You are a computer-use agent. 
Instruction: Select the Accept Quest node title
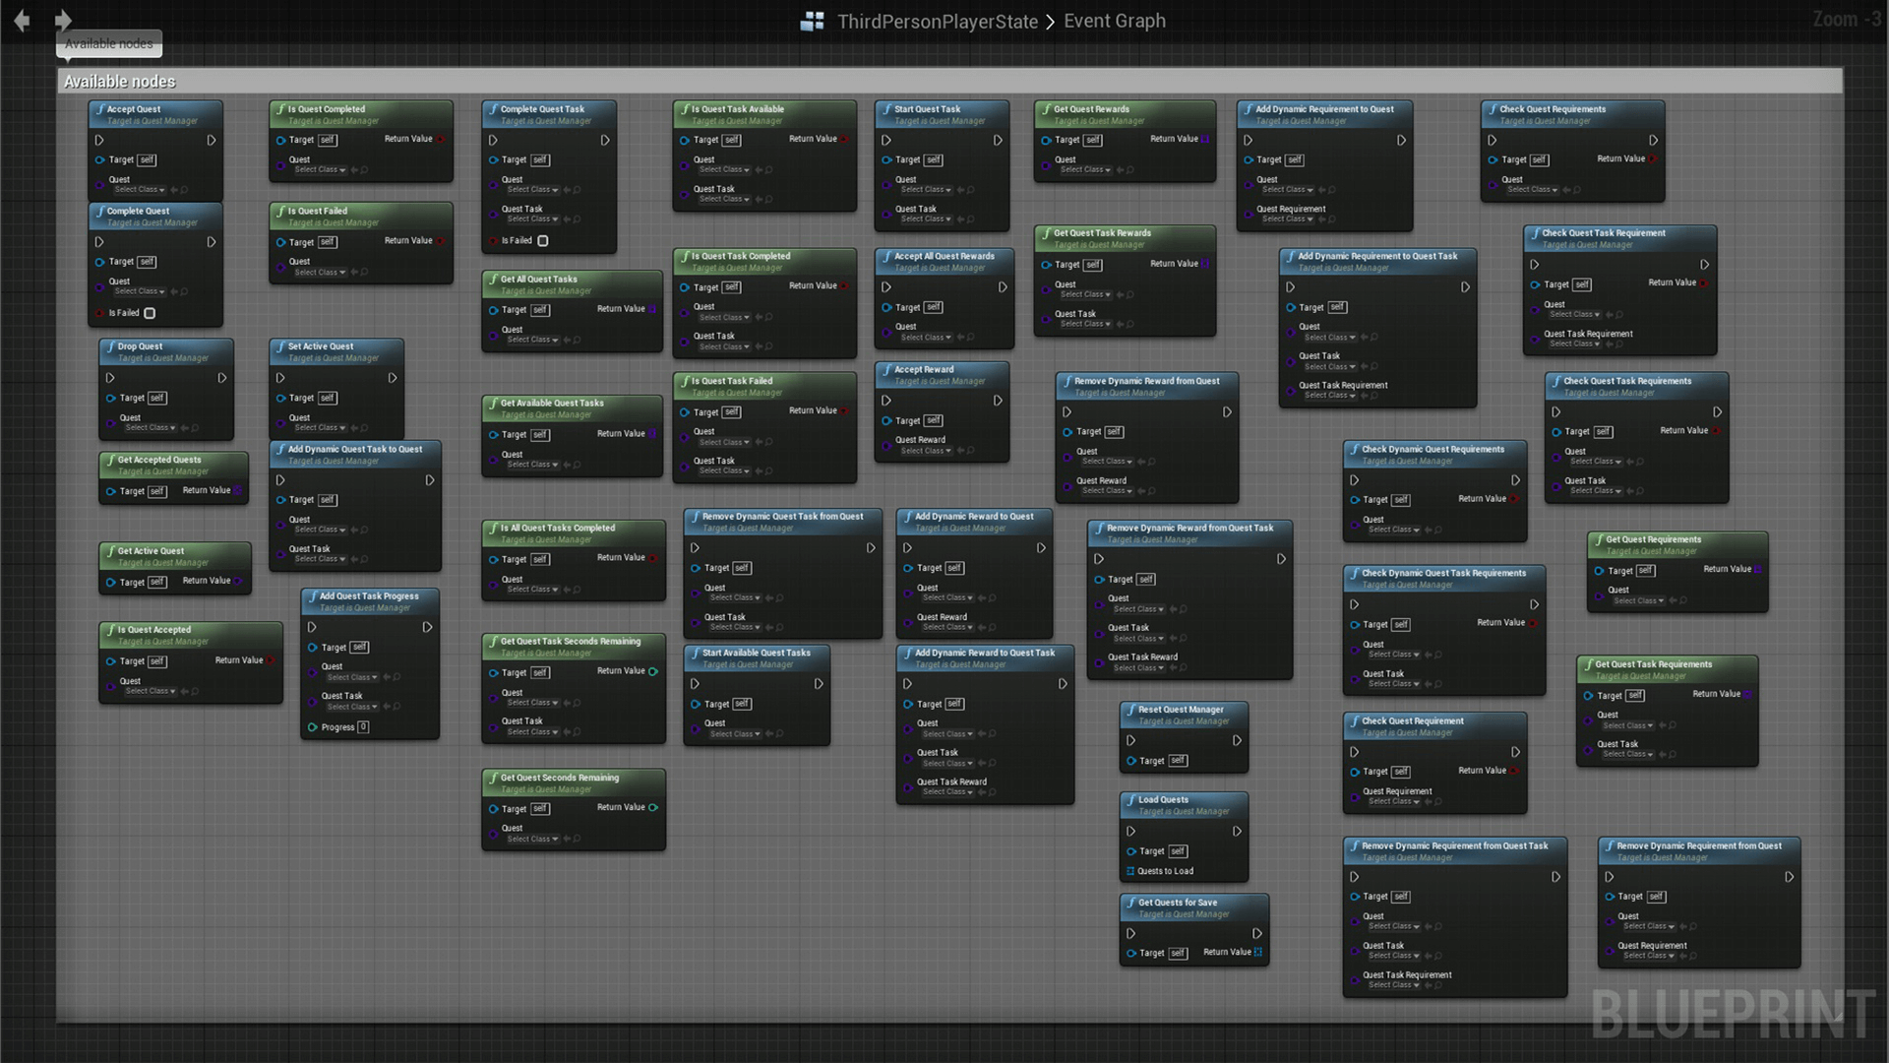pos(134,109)
